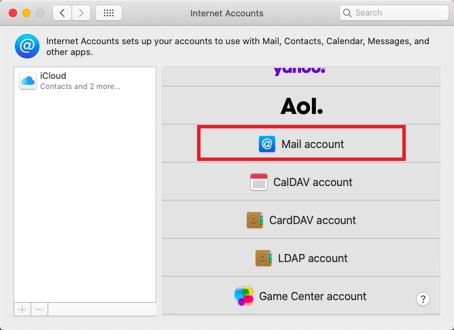
Task: Add a Game Center account
Action: pyautogui.click(x=301, y=295)
